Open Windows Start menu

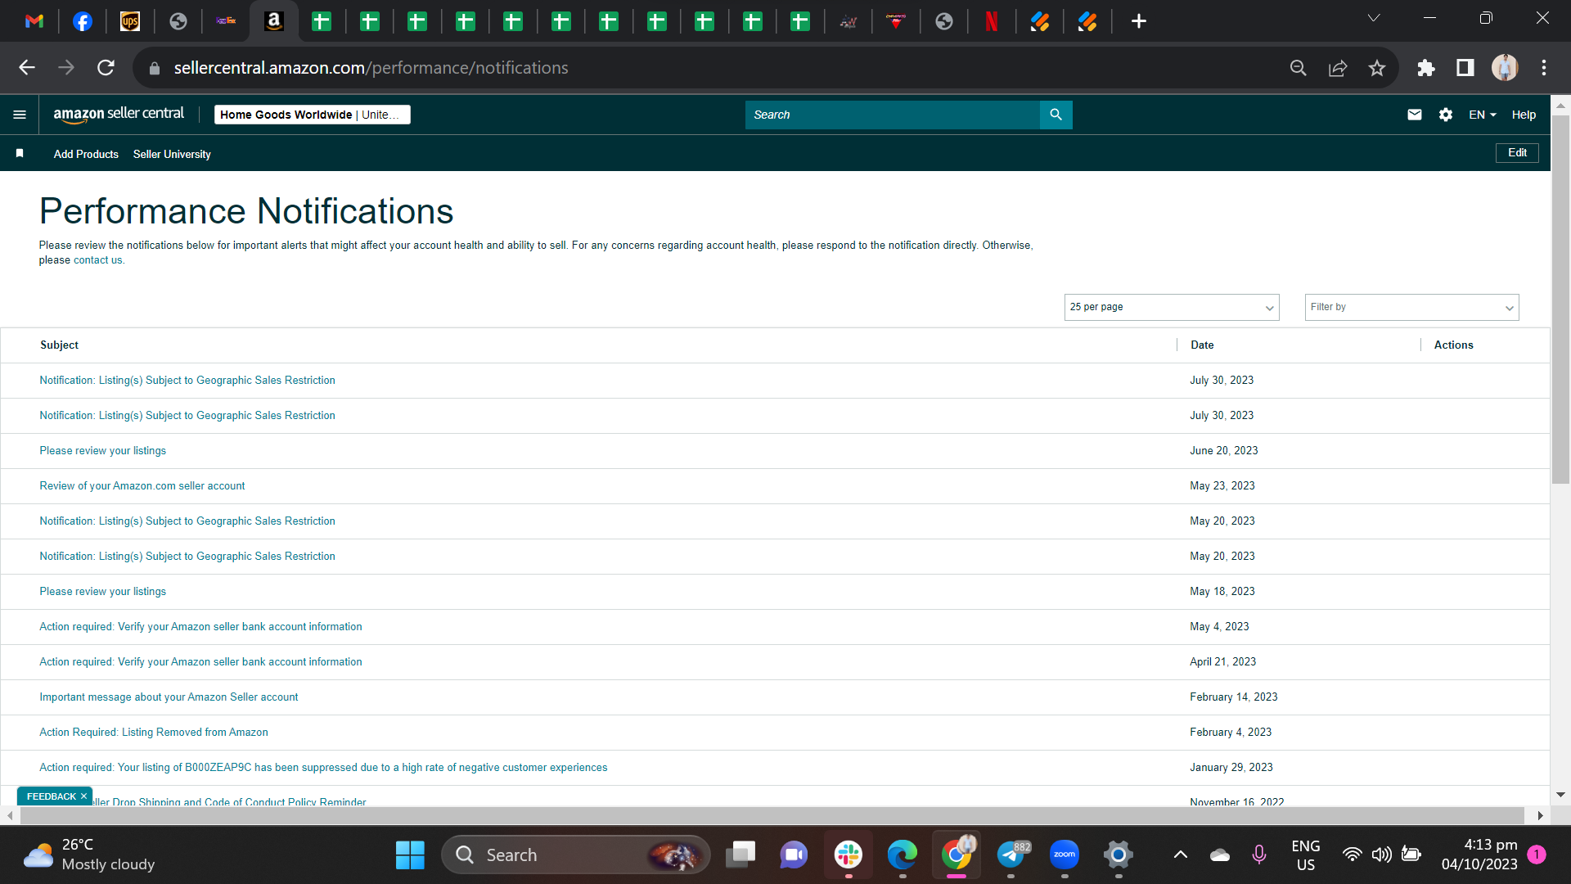point(410,855)
